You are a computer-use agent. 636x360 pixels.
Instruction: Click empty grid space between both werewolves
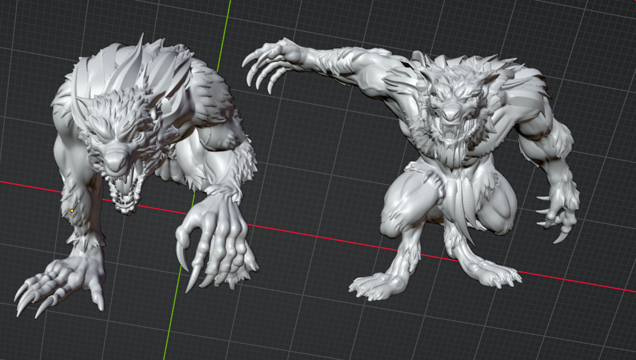[313, 157]
